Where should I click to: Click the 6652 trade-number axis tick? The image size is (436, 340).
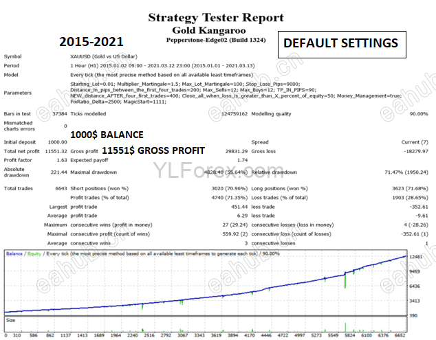tap(400, 335)
